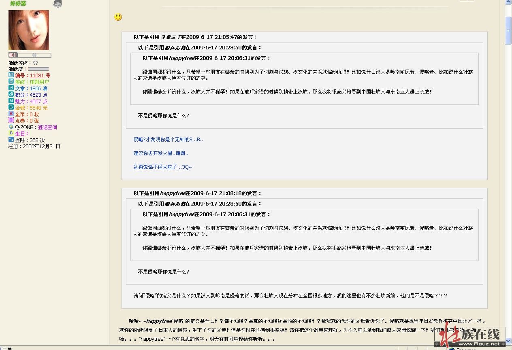Click the offline status face icon
Screen dimensions: 512x350
tap(58, 4)
